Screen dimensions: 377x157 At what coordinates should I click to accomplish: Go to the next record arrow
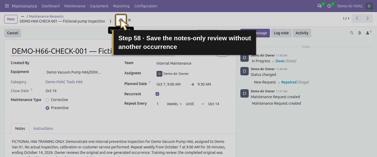point(367,18)
